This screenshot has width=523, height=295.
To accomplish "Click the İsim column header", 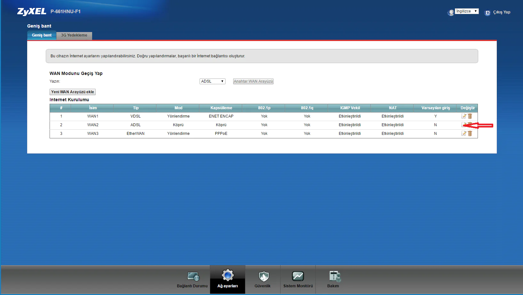I will tap(93, 108).
